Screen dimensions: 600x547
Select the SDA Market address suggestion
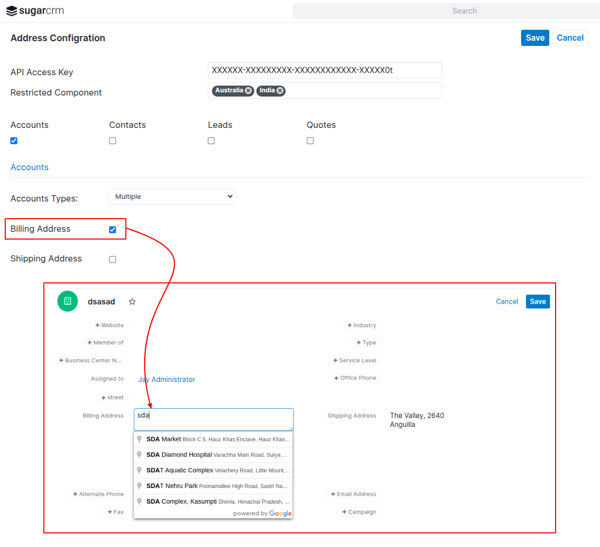(213, 439)
